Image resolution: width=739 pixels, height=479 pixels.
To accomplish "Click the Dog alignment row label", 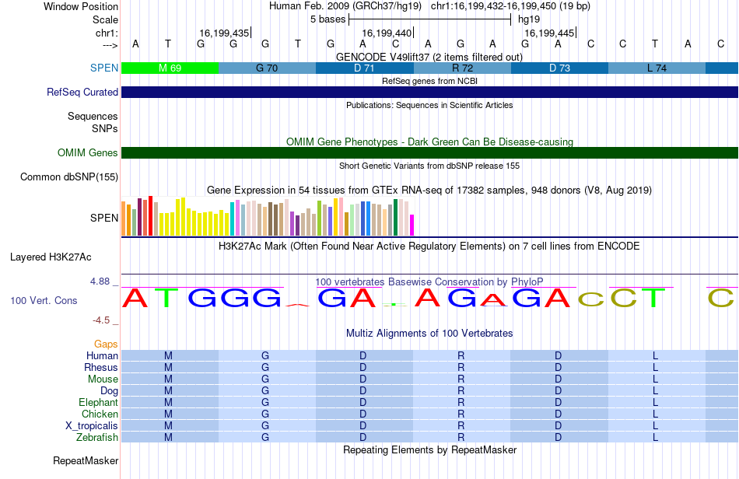I will point(110,391).
